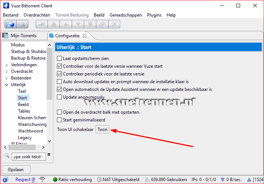
Task: Click the open torrent folder toolbar icon
Action: tap(10, 24)
